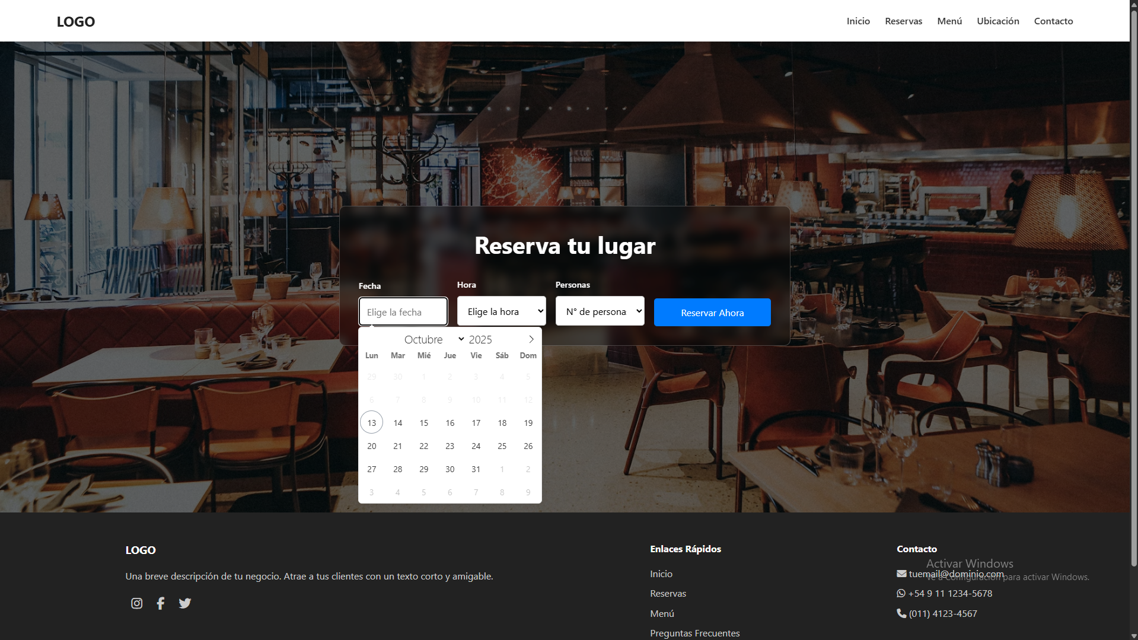Choose day 31 in the calendar
The width and height of the screenshot is (1138, 640).
pyautogui.click(x=476, y=469)
